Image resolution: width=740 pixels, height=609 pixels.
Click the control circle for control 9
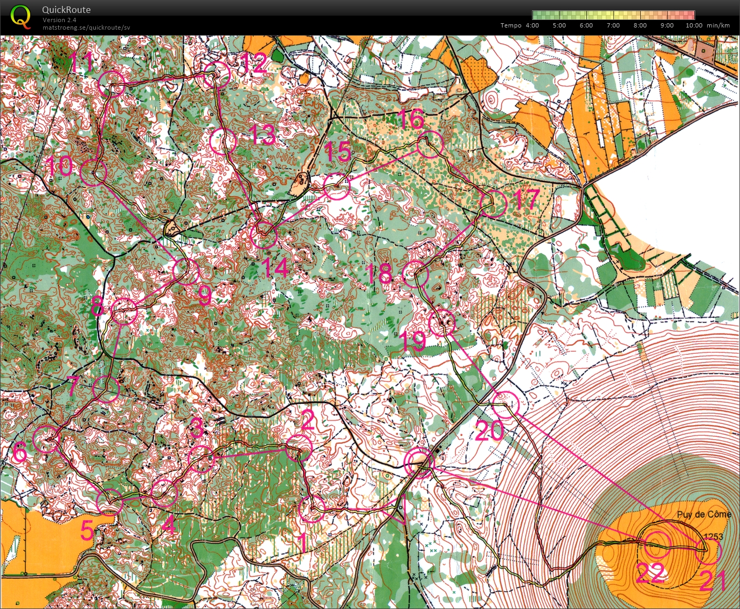point(186,271)
